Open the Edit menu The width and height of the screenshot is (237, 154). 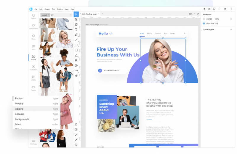(41, 9)
